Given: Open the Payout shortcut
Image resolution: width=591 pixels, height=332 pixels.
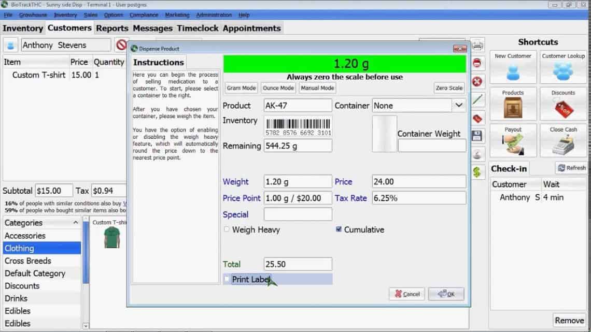Looking at the screenshot, I should 513,140.
